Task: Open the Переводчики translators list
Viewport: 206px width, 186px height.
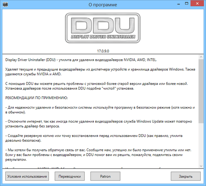Action: (x=70, y=176)
